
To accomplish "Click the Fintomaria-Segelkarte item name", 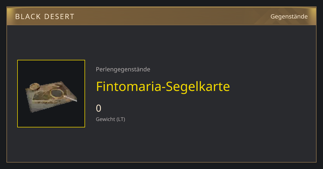I will point(163,86).
